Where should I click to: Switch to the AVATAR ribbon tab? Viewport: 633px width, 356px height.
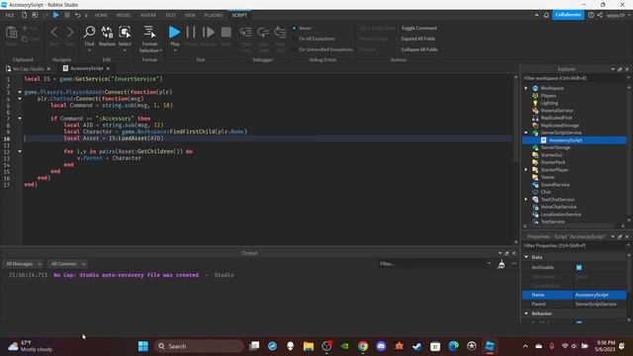click(x=148, y=15)
